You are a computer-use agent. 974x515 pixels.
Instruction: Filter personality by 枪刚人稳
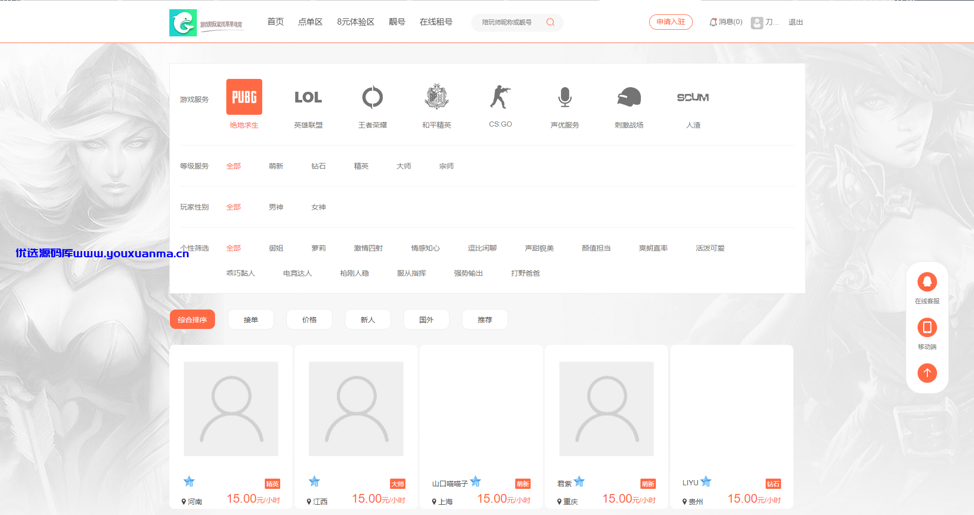[355, 273]
